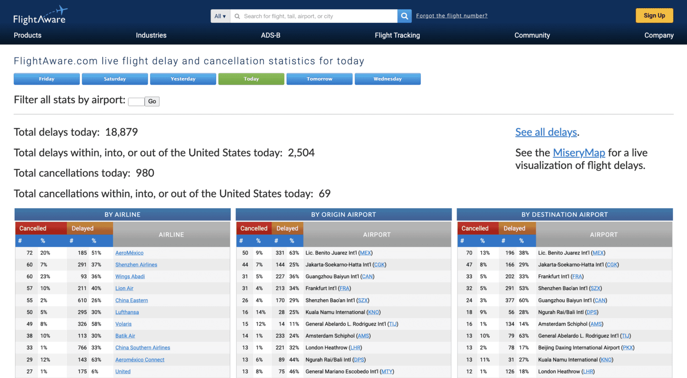Select the Today tab

tap(251, 79)
